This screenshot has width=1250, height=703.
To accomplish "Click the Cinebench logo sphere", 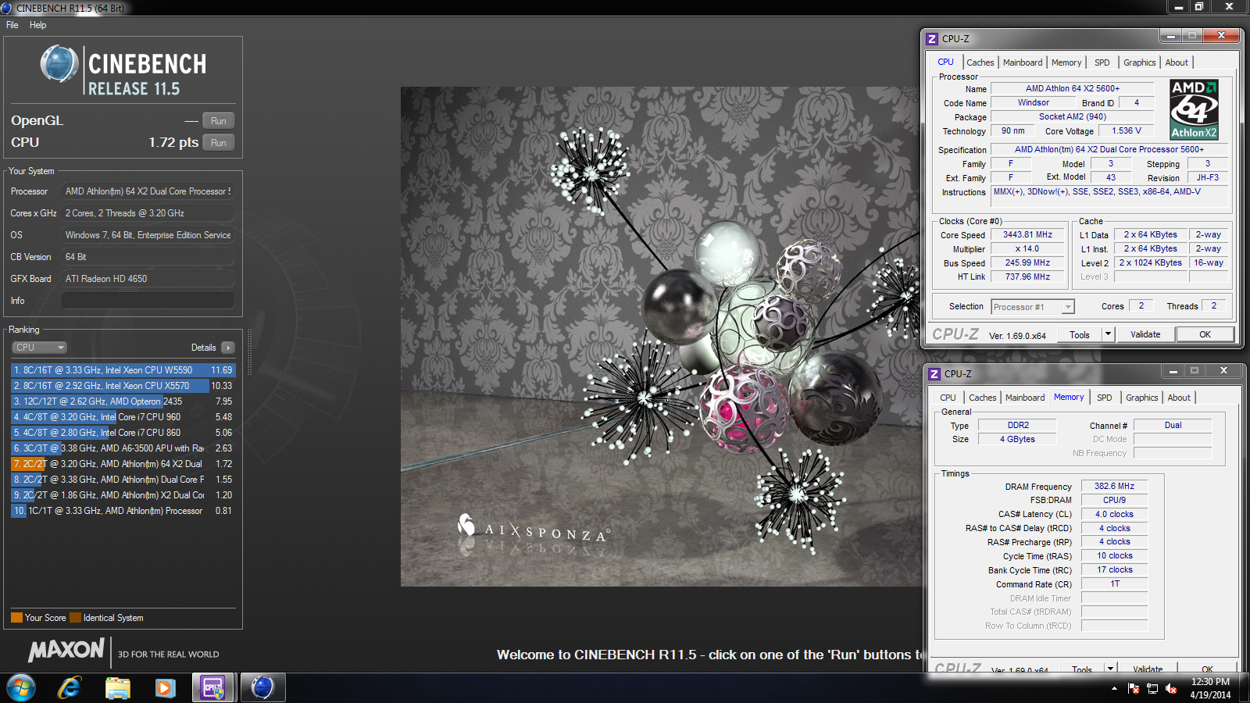I will (x=59, y=64).
